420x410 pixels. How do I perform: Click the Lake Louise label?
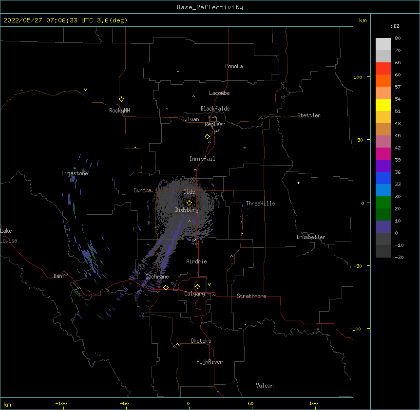pos(9,236)
